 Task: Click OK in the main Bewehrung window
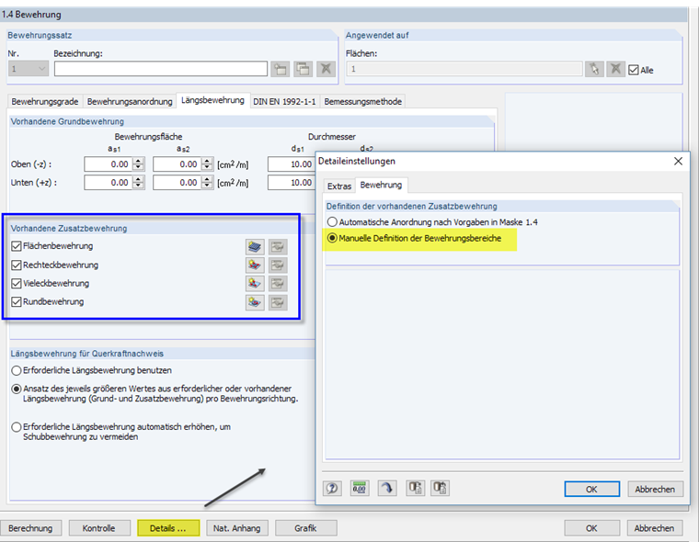click(x=591, y=528)
